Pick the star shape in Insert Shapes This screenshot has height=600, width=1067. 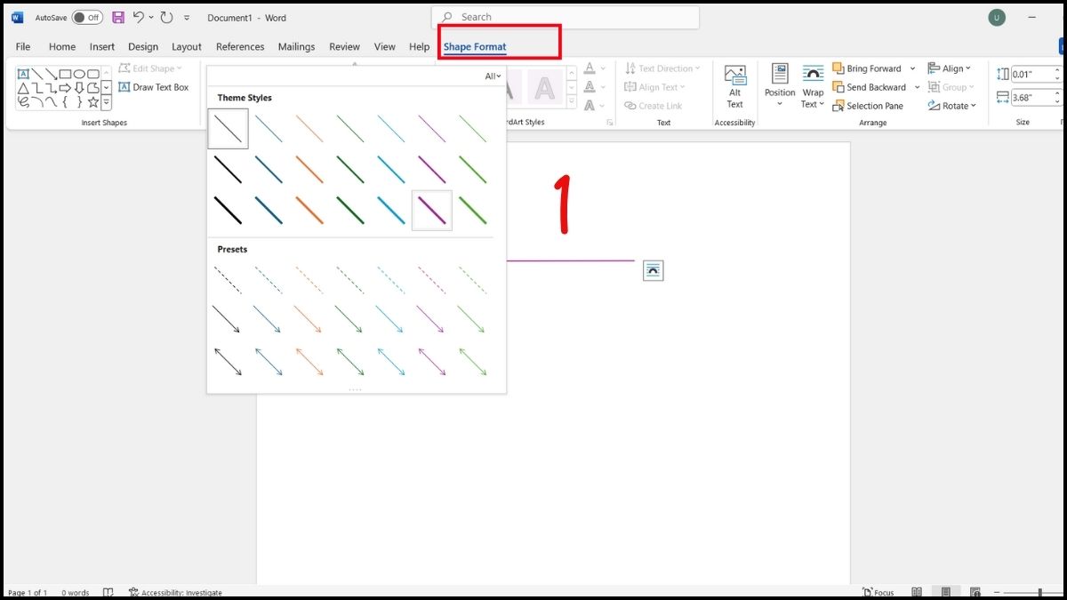click(x=93, y=102)
